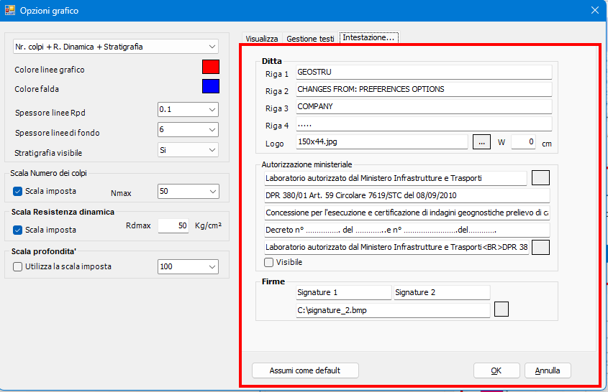Viewport: 608px width, 392px height.
Task: Click the square browse button beside signature path
Action: click(x=502, y=309)
